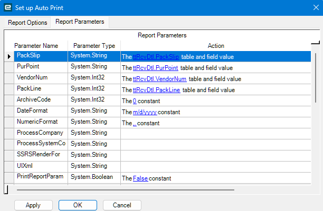Image resolution: width=323 pixels, height=211 pixels.
Task: Edit the ArchiveCode 0 constant link
Action: [135, 101]
